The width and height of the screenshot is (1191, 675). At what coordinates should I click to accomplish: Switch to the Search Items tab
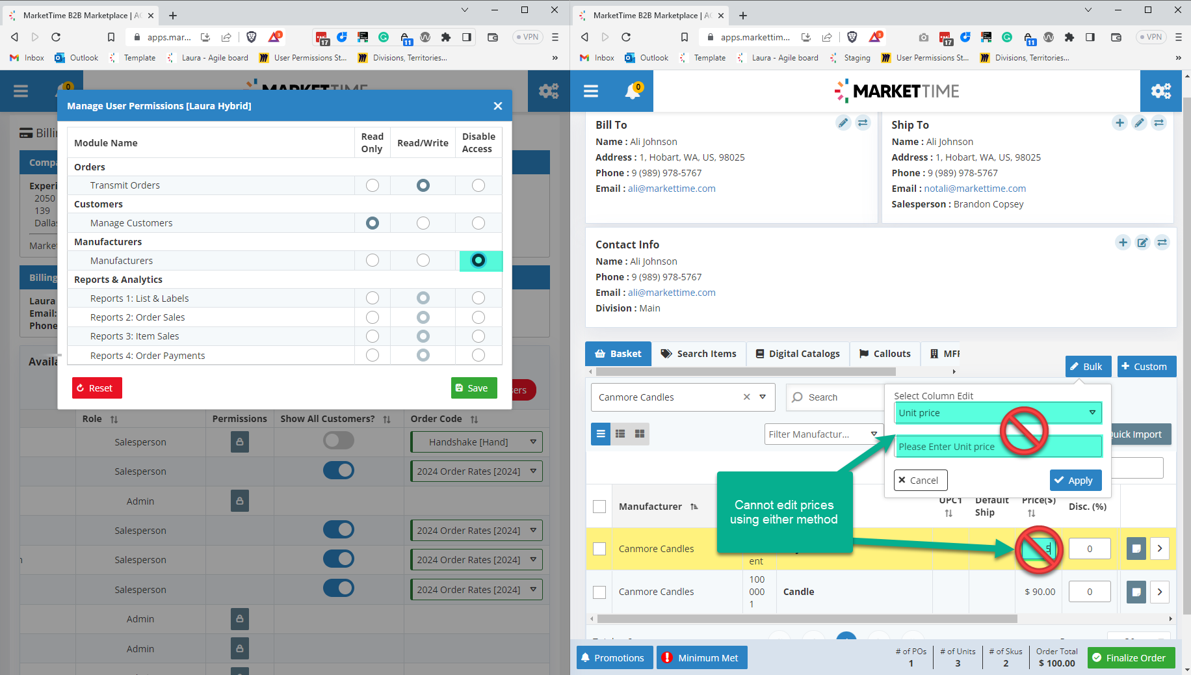[x=699, y=354]
